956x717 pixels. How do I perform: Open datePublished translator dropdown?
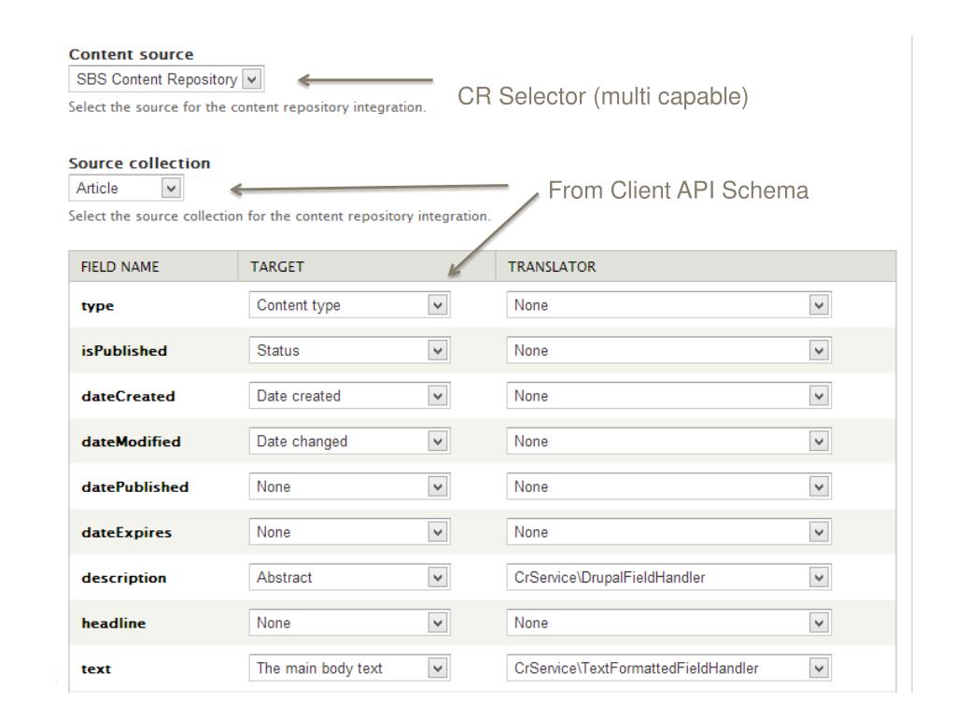[668, 486]
